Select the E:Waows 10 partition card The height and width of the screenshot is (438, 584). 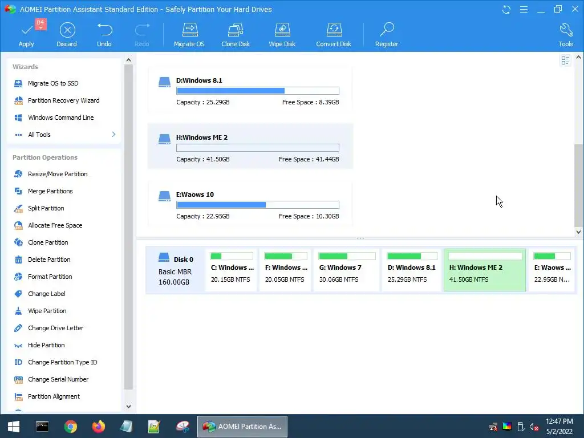[250, 204]
